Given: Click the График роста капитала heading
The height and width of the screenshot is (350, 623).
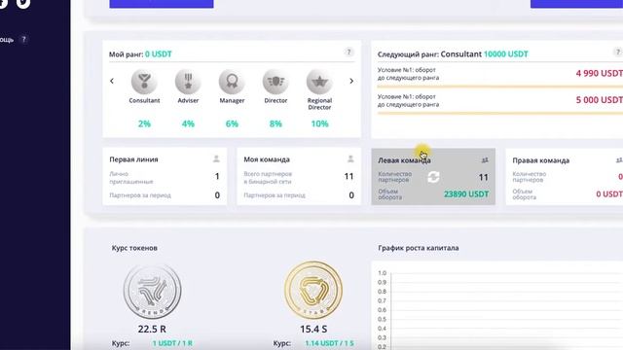Looking at the screenshot, I should (418, 248).
